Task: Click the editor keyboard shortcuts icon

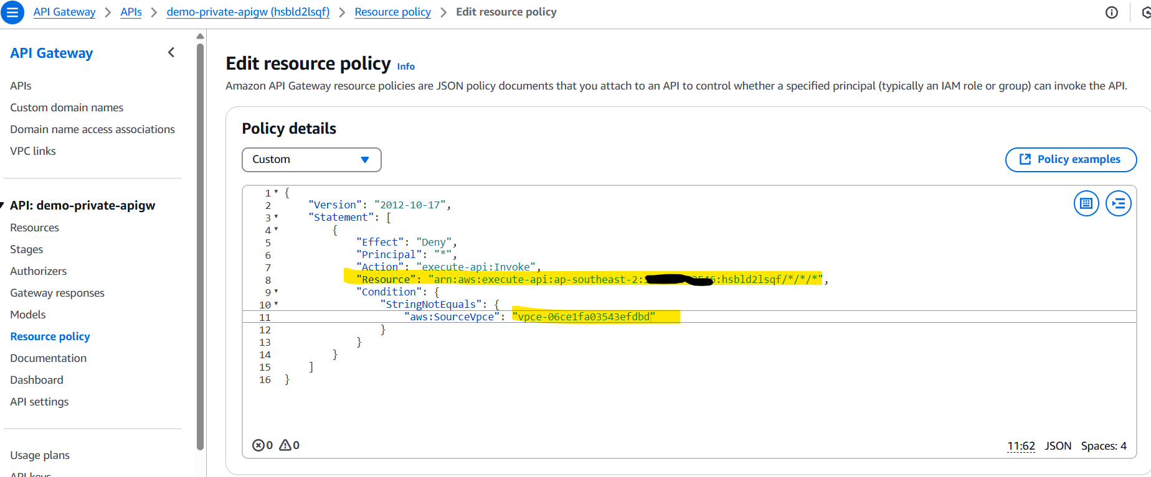Action: [x=1086, y=203]
